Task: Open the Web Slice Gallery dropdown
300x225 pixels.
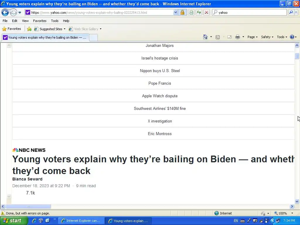Action: 85,29
